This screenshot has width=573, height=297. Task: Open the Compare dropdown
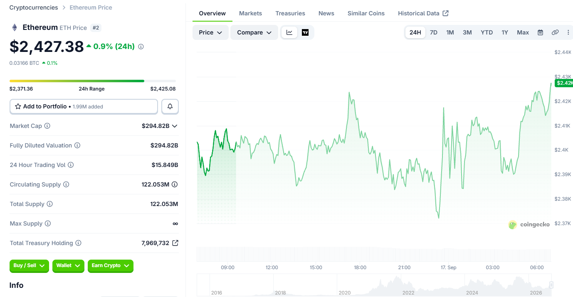click(x=254, y=32)
